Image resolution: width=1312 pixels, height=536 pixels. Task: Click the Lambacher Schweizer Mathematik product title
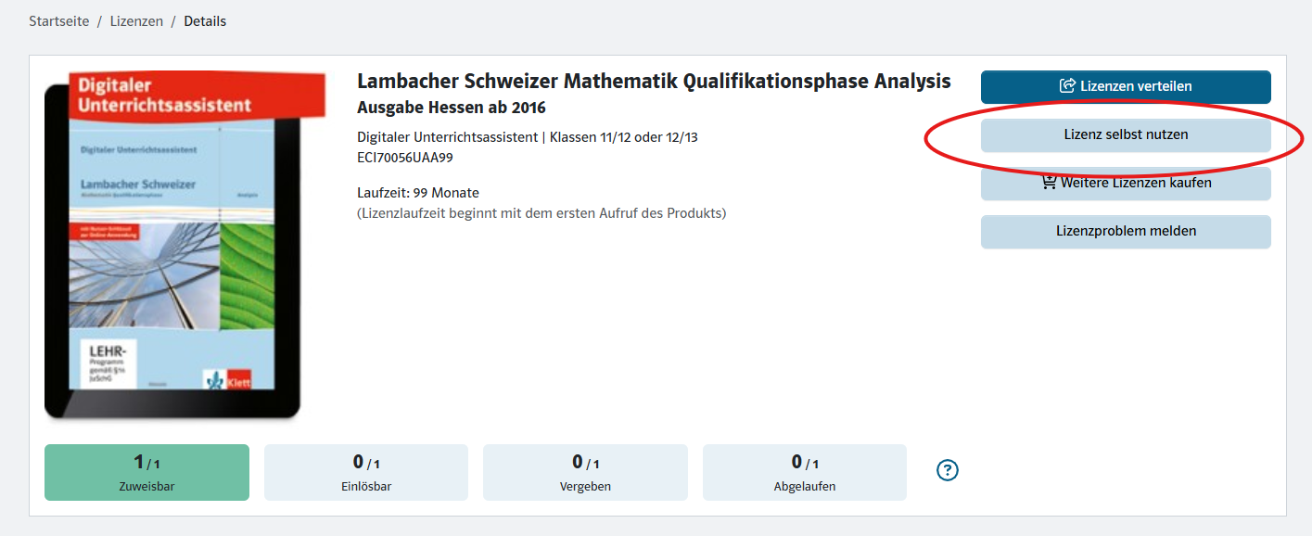coord(654,82)
